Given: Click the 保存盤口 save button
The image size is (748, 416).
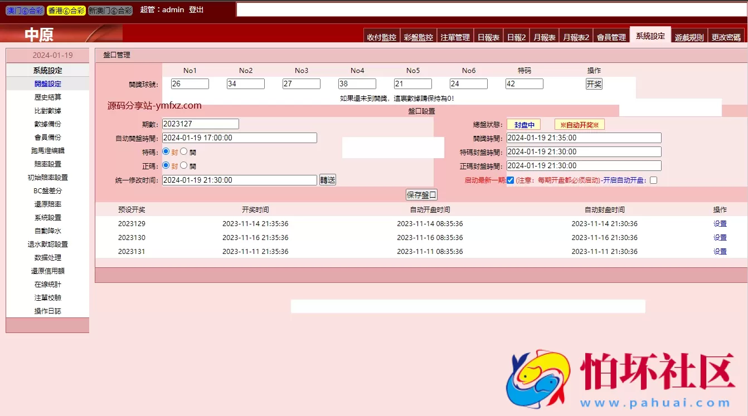Looking at the screenshot, I should pyautogui.click(x=421, y=194).
